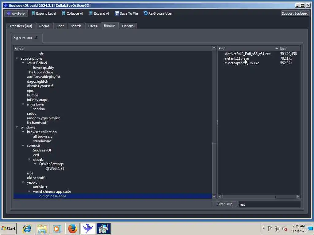
Task: Collapse the Jesus Belluci folder arrow
Action: [x=23, y=63]
